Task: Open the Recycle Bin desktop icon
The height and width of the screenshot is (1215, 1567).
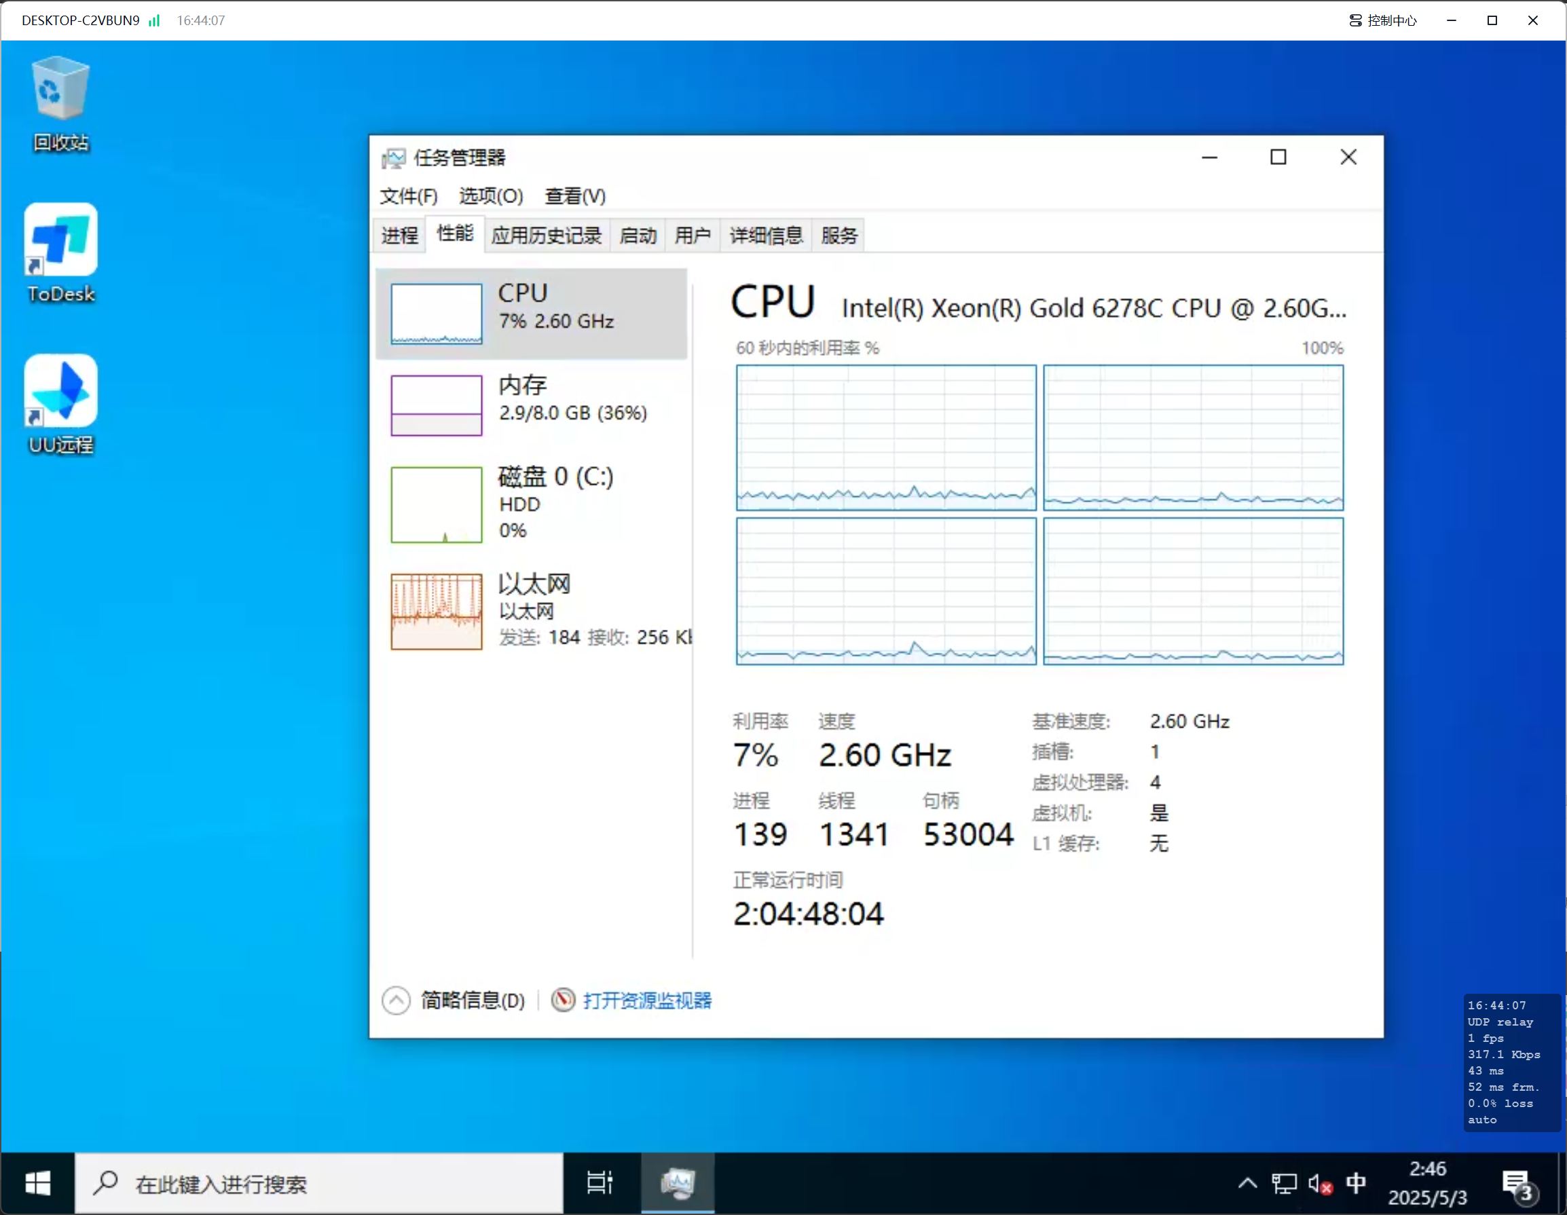Action: pyautogui.click(x=60, y=90)
